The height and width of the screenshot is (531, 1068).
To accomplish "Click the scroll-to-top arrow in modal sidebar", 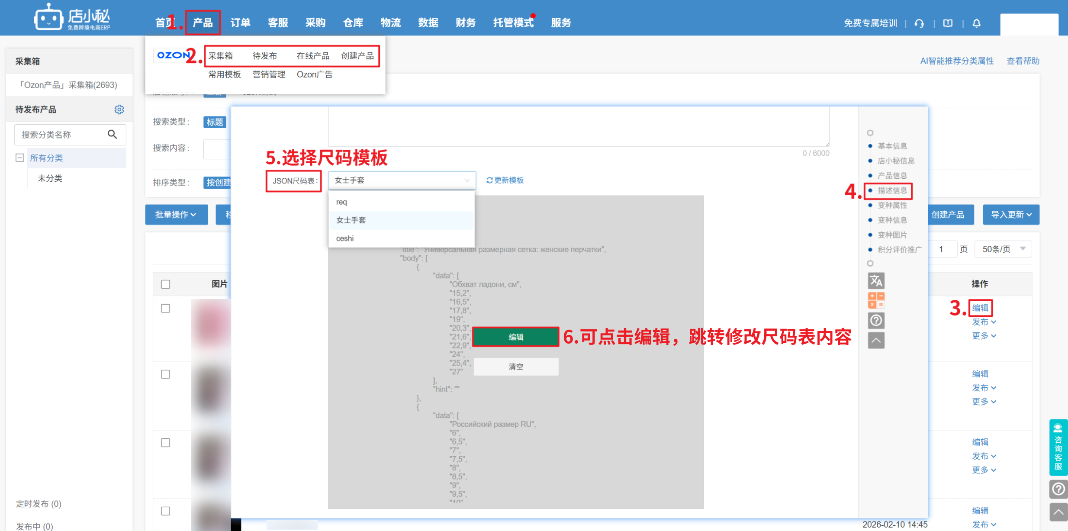I will (876, 341).
